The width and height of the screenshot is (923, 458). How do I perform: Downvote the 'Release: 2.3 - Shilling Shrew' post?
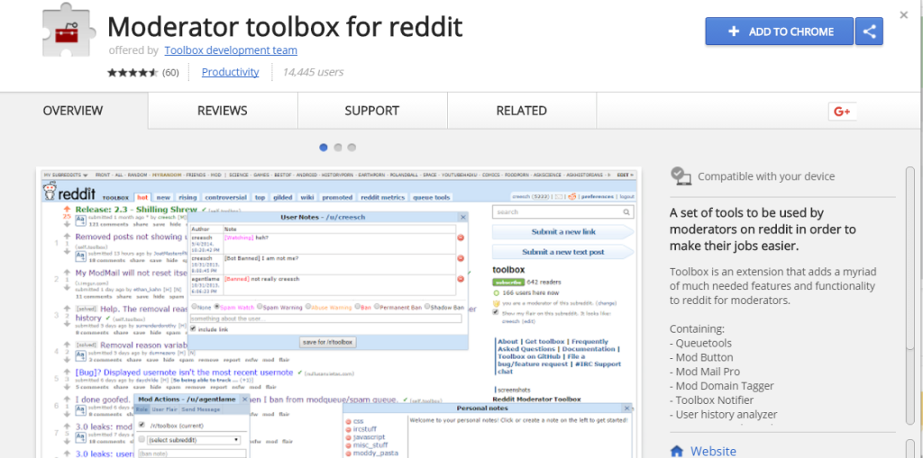(67, 223)
